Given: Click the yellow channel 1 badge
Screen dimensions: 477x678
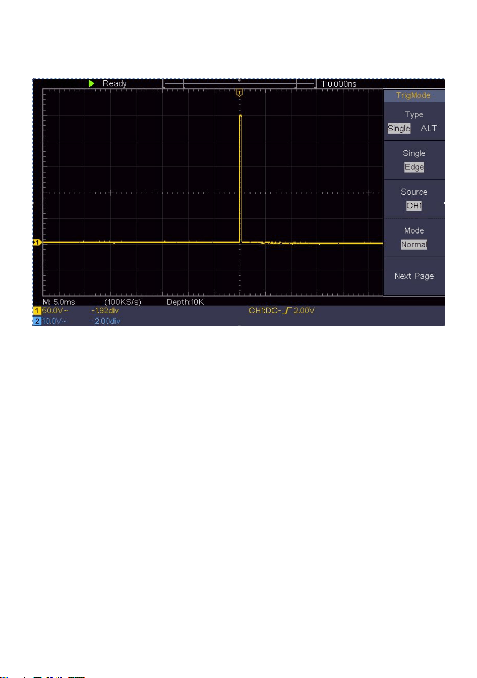Looking at the screenshot, I should click(37, 311).
